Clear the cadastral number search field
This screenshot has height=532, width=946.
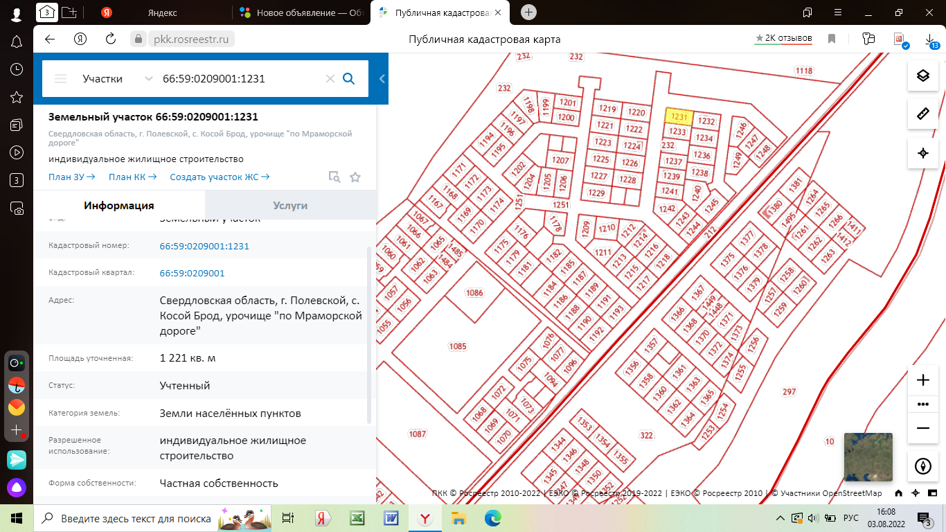pos(330,79)
